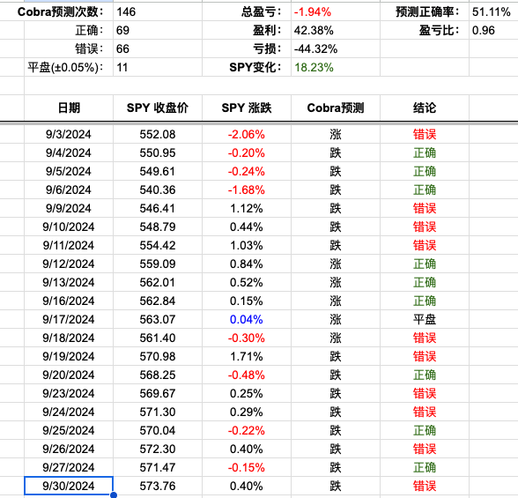Select closing price 554.42
518x498 pixels.
click(157, 245)
